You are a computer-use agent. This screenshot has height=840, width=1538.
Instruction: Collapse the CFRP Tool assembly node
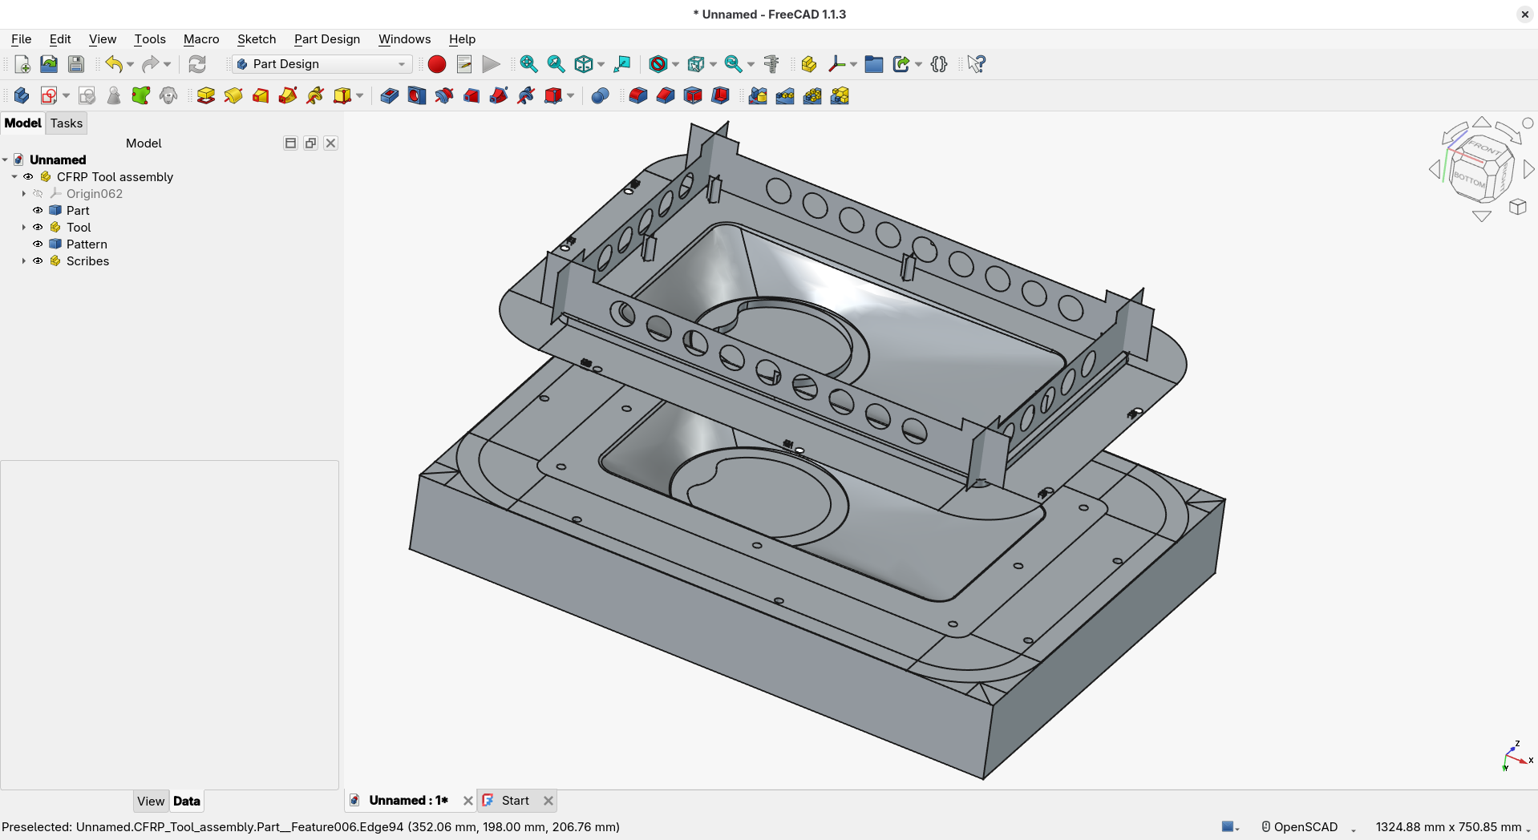(x=14, y=176)
